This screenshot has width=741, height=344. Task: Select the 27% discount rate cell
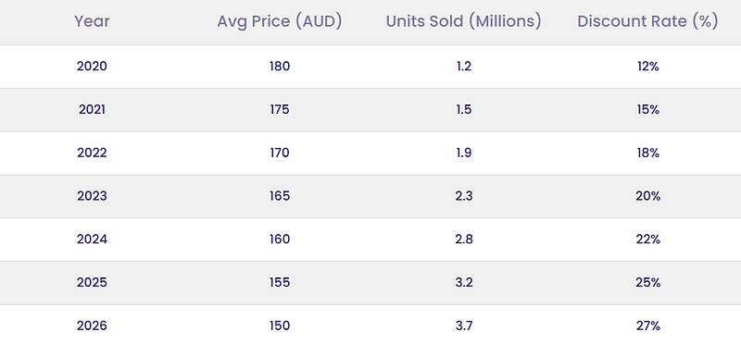click(647, 326)
